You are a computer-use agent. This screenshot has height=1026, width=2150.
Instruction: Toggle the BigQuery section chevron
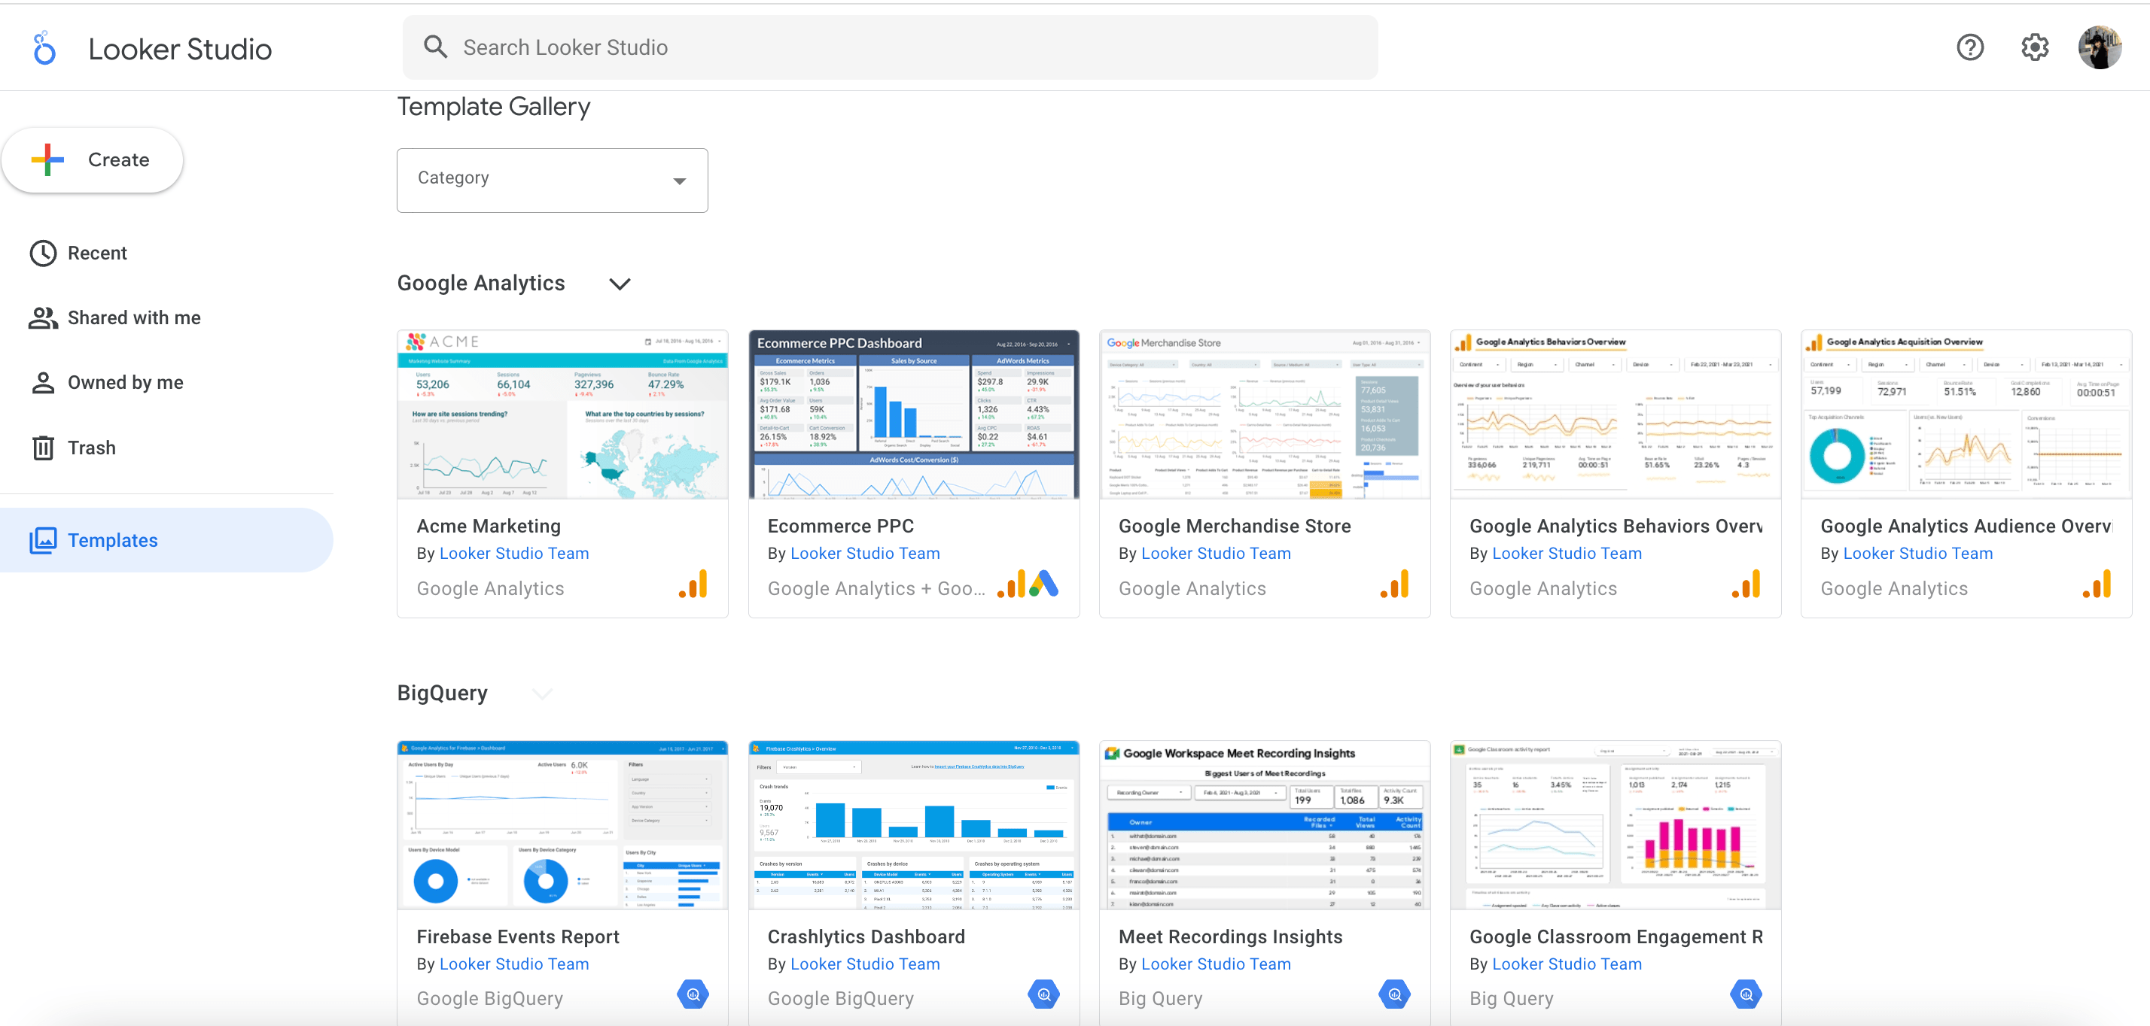[543, 694]
